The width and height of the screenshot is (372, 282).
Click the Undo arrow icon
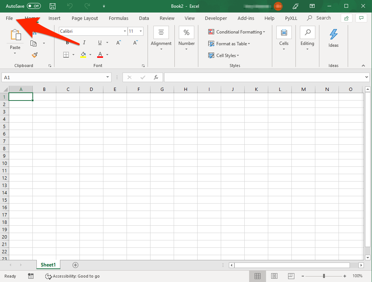pos(70,6)
